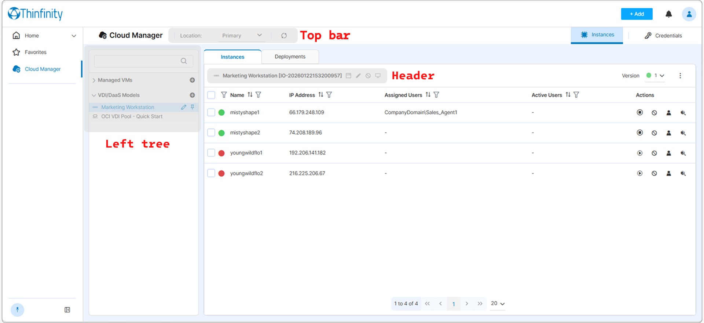Jump to the last page

[x=480, y=304]
